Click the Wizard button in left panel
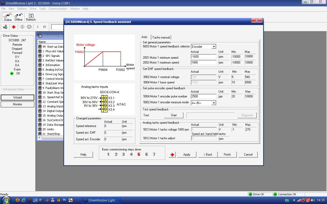 click(x=17, y=97)
